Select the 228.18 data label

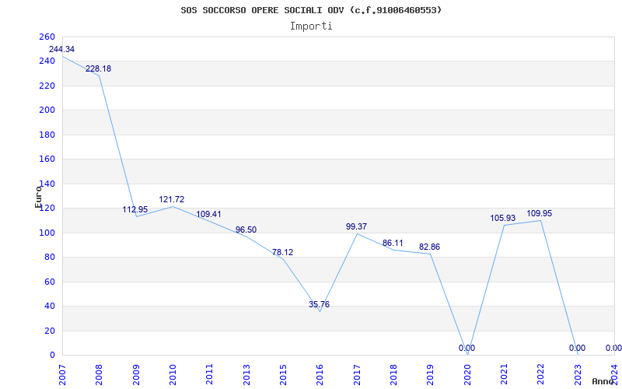[99, 68]
